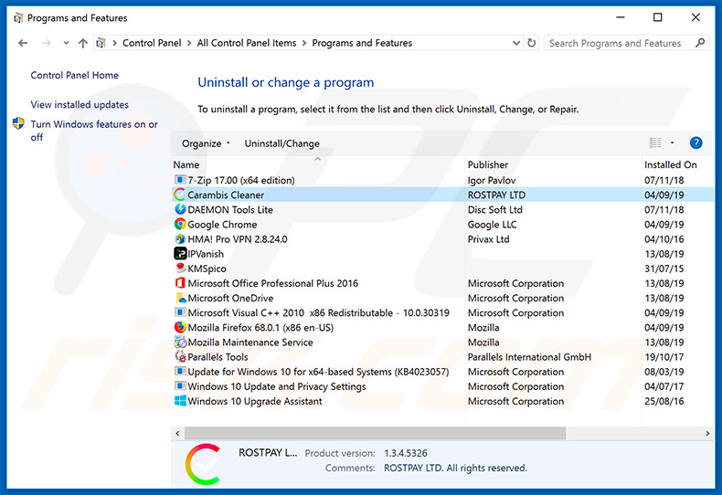The width and height of the screenshot is (722, 495).
Task: Click Igor Pavlov publisher cell
Action: 492,180
